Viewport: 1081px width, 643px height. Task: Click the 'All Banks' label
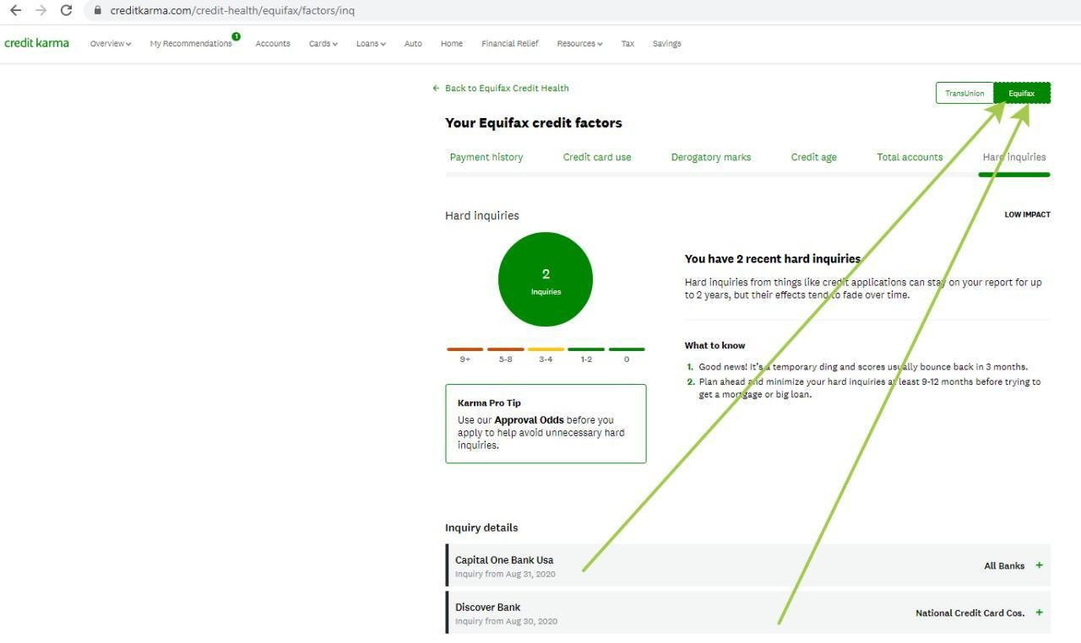pyautogui.click(x=1004, y=565)
